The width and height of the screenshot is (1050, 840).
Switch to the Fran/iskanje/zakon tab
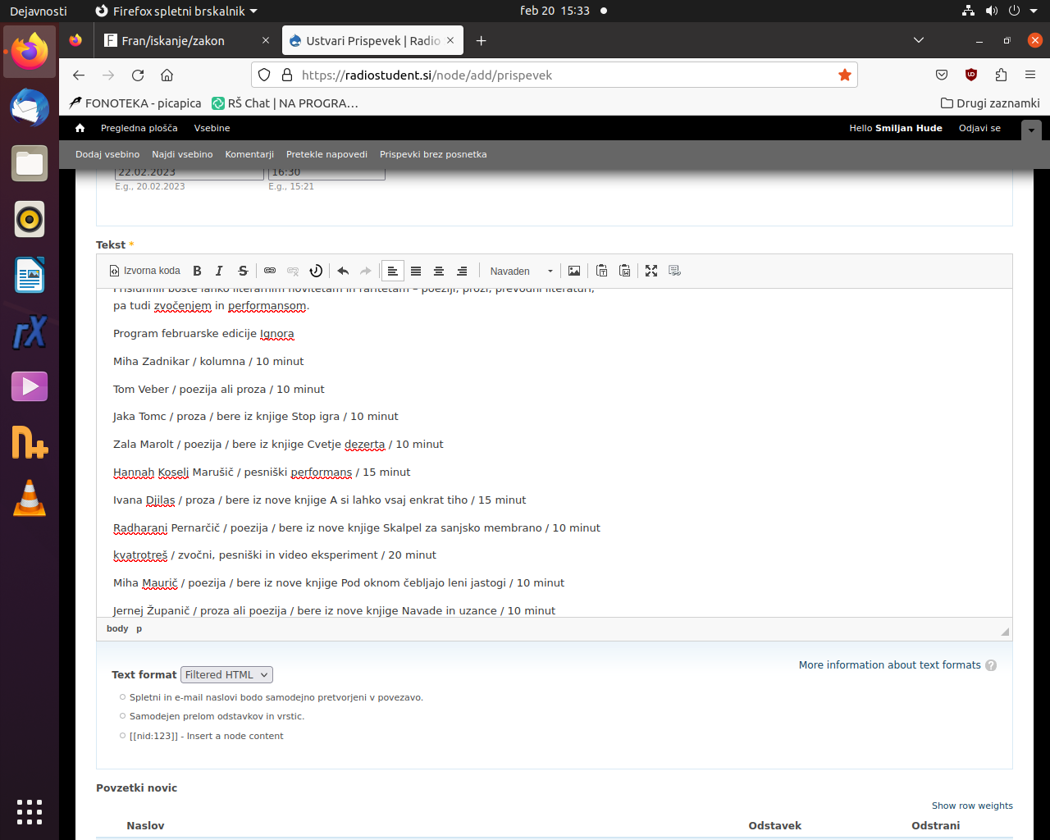coord(173,40)
